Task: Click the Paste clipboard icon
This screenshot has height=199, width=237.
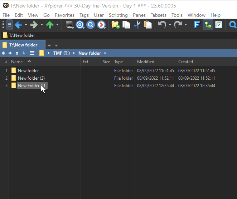Action: [147, 25]
